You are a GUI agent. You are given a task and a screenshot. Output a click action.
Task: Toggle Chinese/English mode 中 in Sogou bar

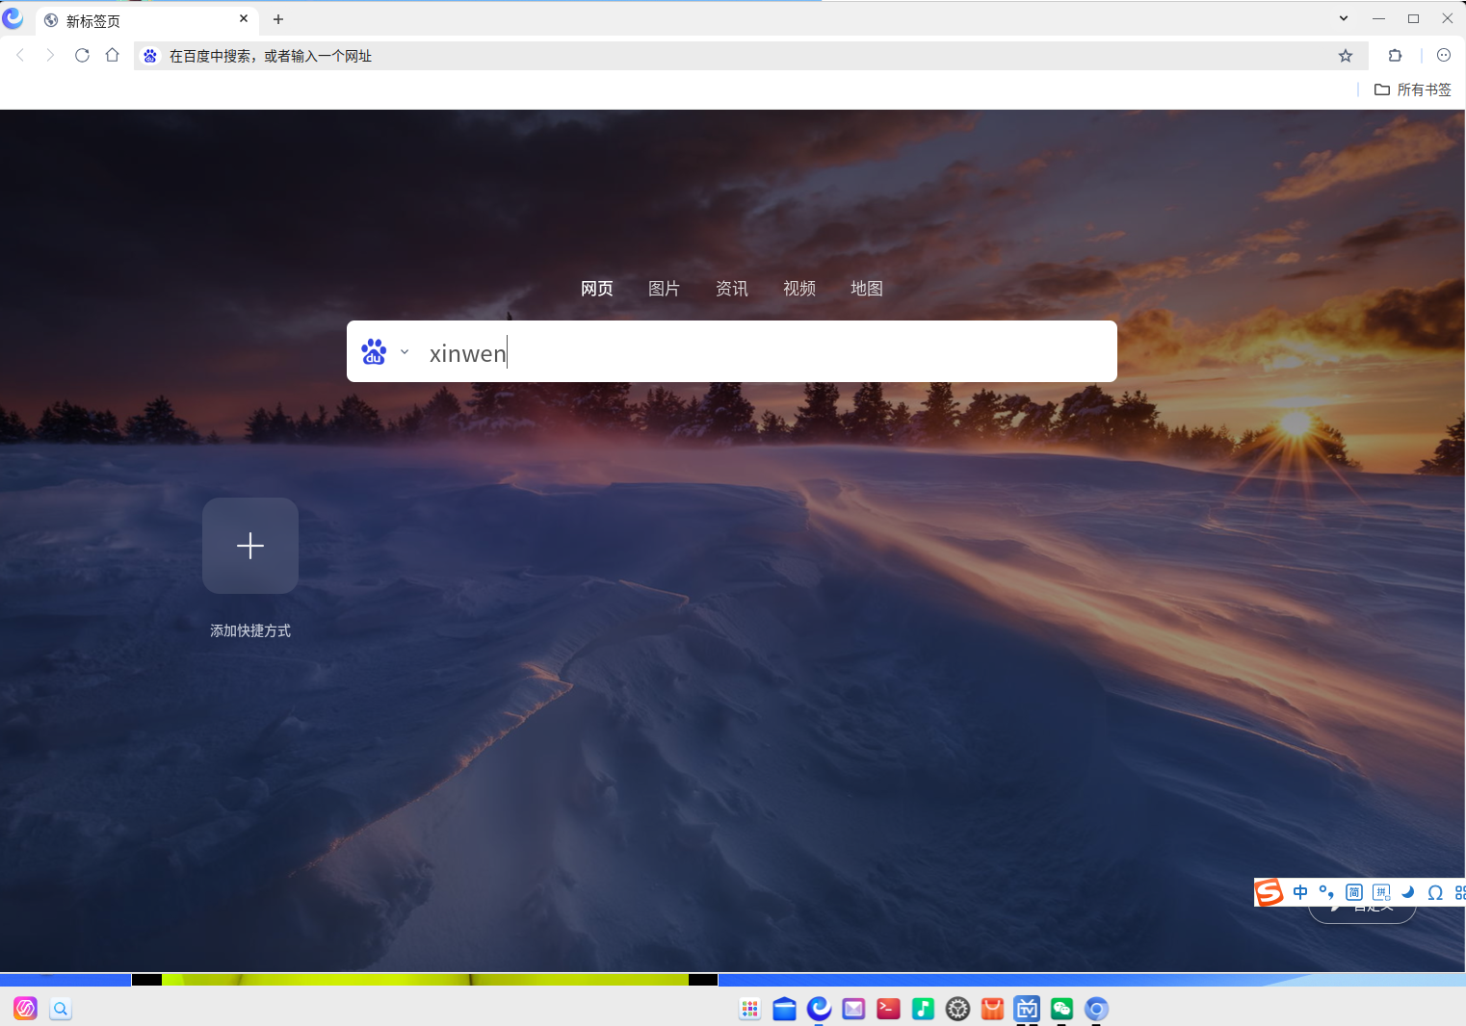point(1300,892)
